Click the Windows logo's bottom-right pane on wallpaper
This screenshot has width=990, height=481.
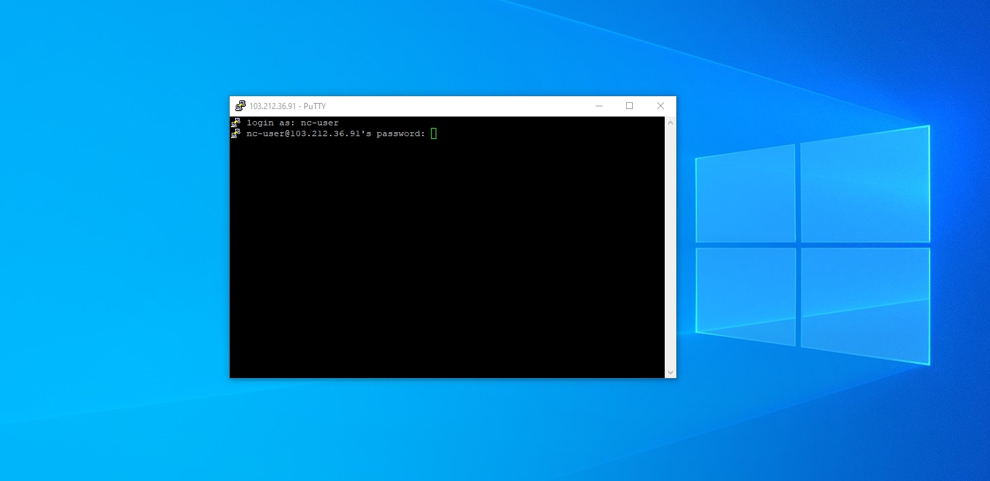point(865,301)
